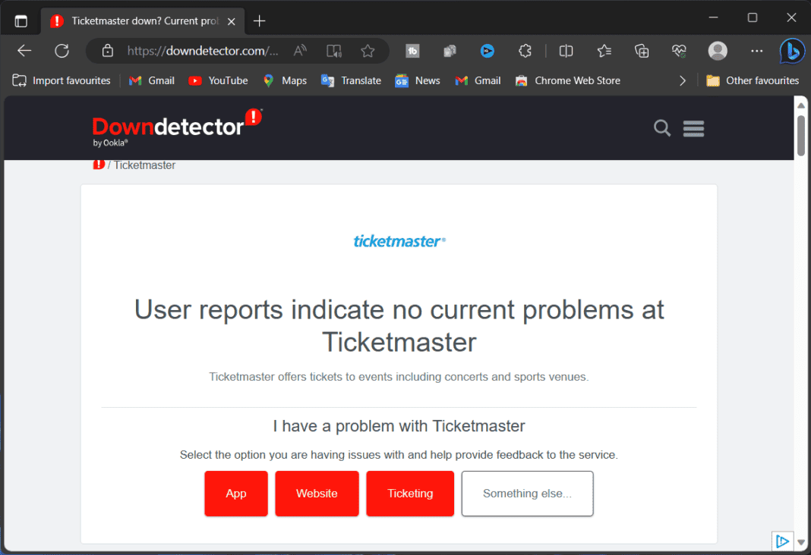Viewport: 811px width, 555px height.
Task: Report a problem with the App
Action: click(236, 493)
